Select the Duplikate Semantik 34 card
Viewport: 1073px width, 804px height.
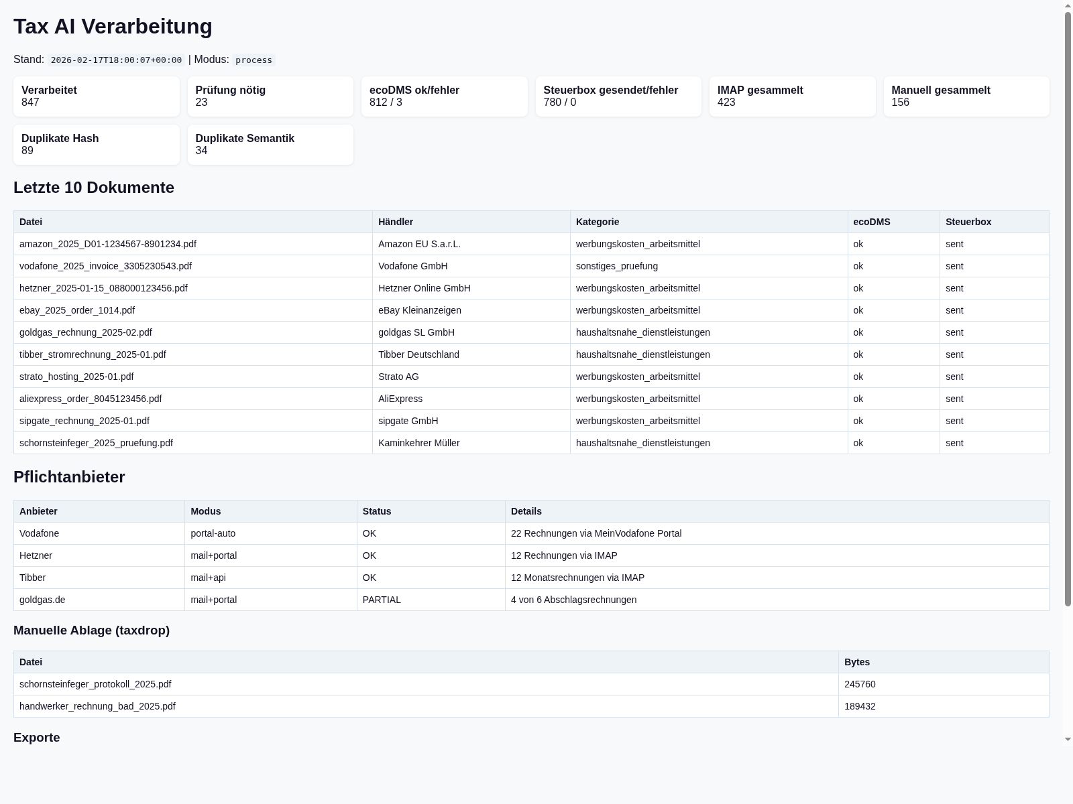[270, 145]
